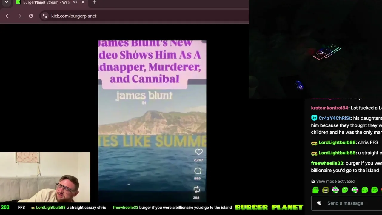This screenshot has height=215, width=382.
Task: Tap the repost arrows icon on video
Action: coord(197,189)
